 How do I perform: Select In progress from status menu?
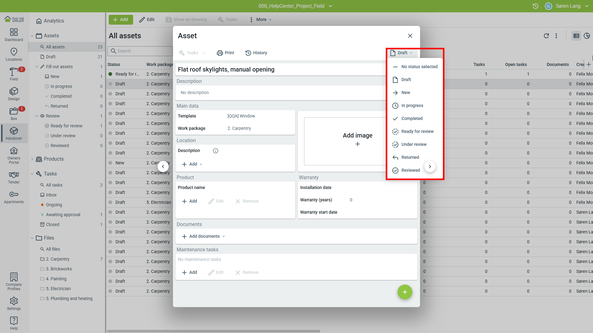[412, 105]
